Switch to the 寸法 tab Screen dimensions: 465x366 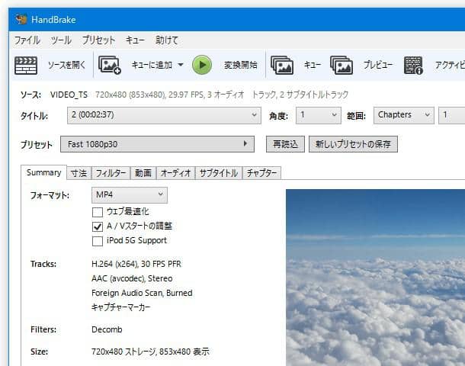tap(79, 173)
